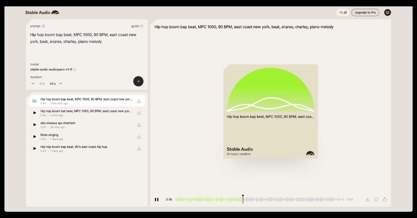This screenshot has height=218, width=417.
Task: Click the thumbs down icon
Action: click(376, 199)
